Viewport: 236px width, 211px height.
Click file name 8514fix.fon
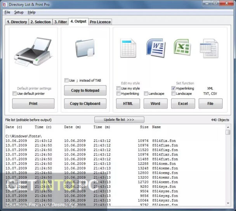click(164, 141)
